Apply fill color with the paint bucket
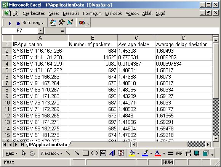Viewport: 221px width, 167px height. coord(132,153)
